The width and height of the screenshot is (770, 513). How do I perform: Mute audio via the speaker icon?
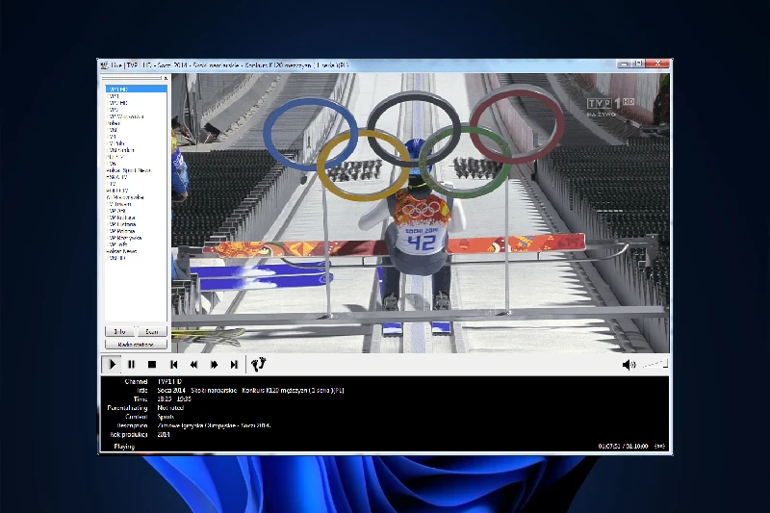click(629, 365)
